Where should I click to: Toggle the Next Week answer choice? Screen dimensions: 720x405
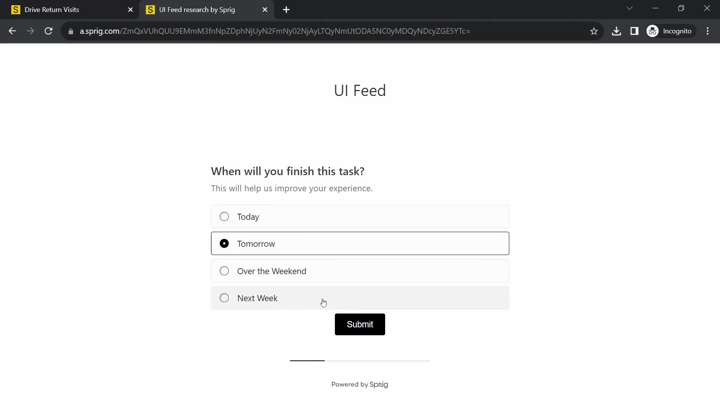(224, 298)
